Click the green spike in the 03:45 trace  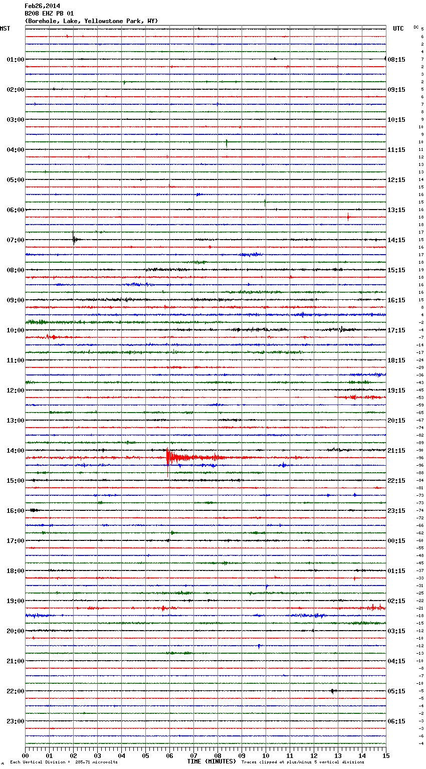[227, 142]
